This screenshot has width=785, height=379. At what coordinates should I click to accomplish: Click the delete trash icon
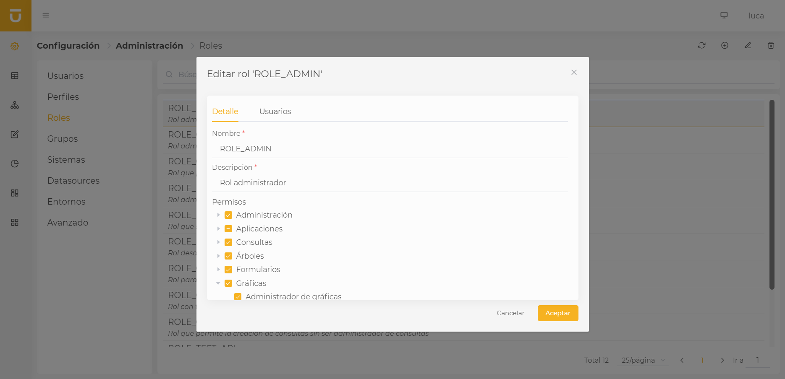pyautogui.click(x=771, y=45)
